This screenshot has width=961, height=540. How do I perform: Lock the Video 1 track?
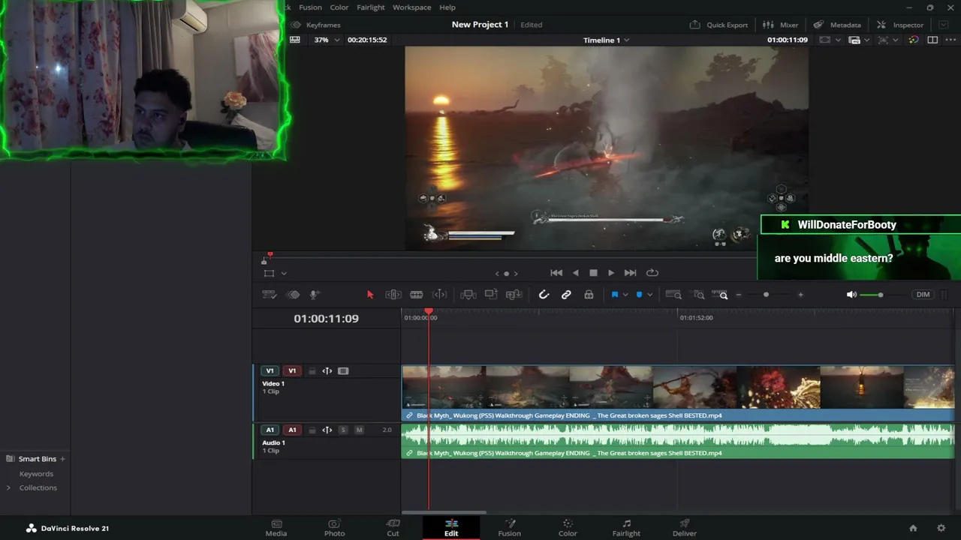click(x=312, y=371)
